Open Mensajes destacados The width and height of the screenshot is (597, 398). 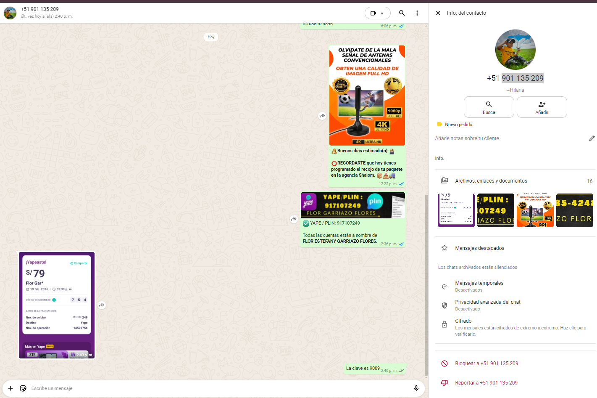coord(479,248)
